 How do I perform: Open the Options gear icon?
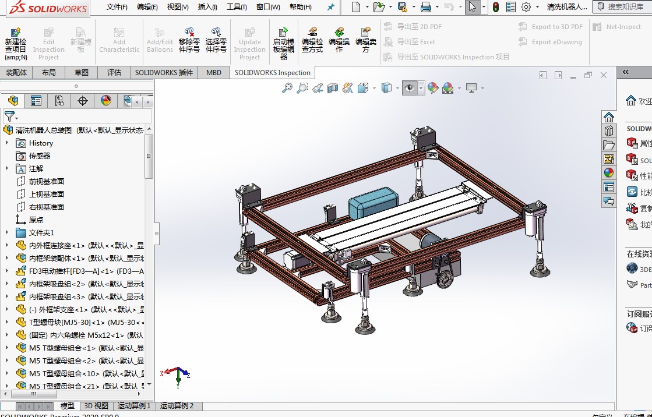pos(526,7)
